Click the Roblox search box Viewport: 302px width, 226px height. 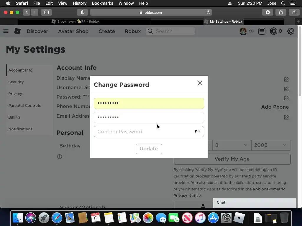click(x=171, y=31)
